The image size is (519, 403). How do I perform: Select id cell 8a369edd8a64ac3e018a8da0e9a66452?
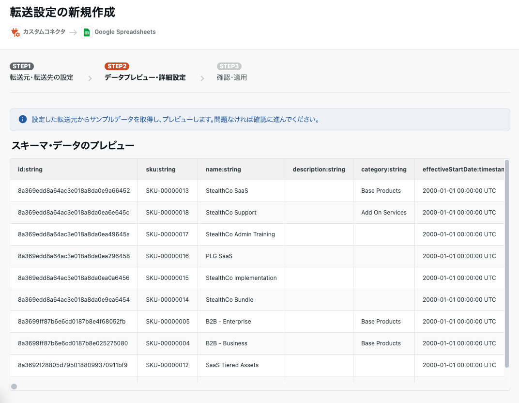click(74, 191)
